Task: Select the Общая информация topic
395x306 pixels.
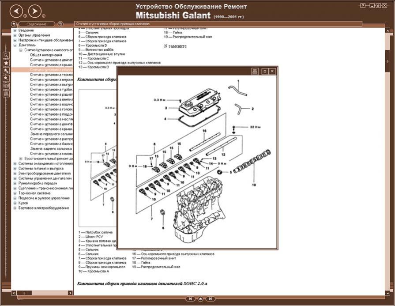Action: point(46,55)
